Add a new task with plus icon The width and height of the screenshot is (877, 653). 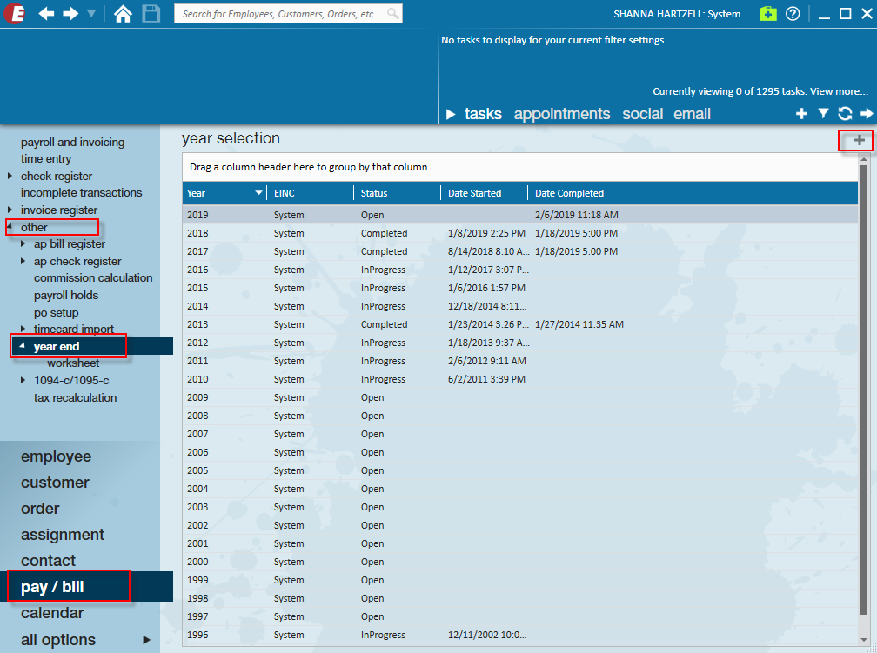coord(801,114)
